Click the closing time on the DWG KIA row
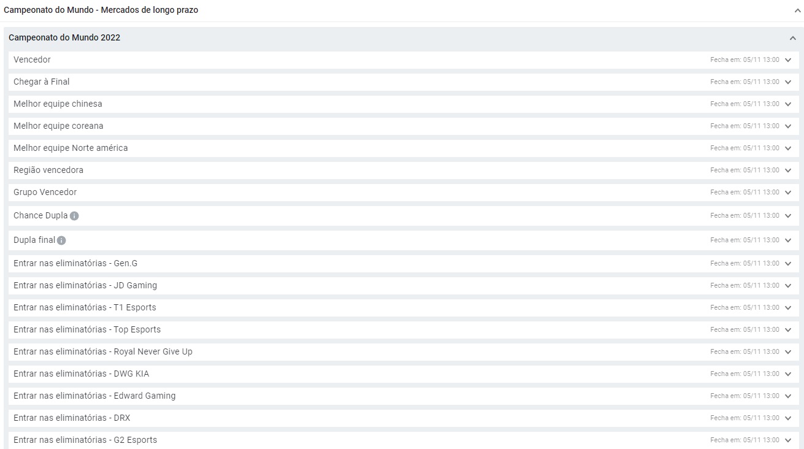This screenshot has height=449, width=804. (744, 374)
